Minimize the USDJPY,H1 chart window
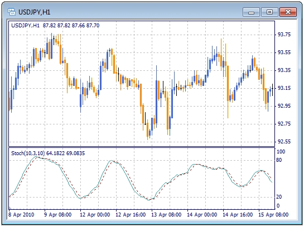Screen dimensions: 304x226 point(251,12)
